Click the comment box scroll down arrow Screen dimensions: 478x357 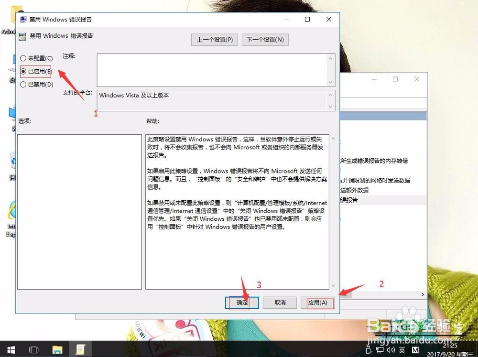click(330, 82)
